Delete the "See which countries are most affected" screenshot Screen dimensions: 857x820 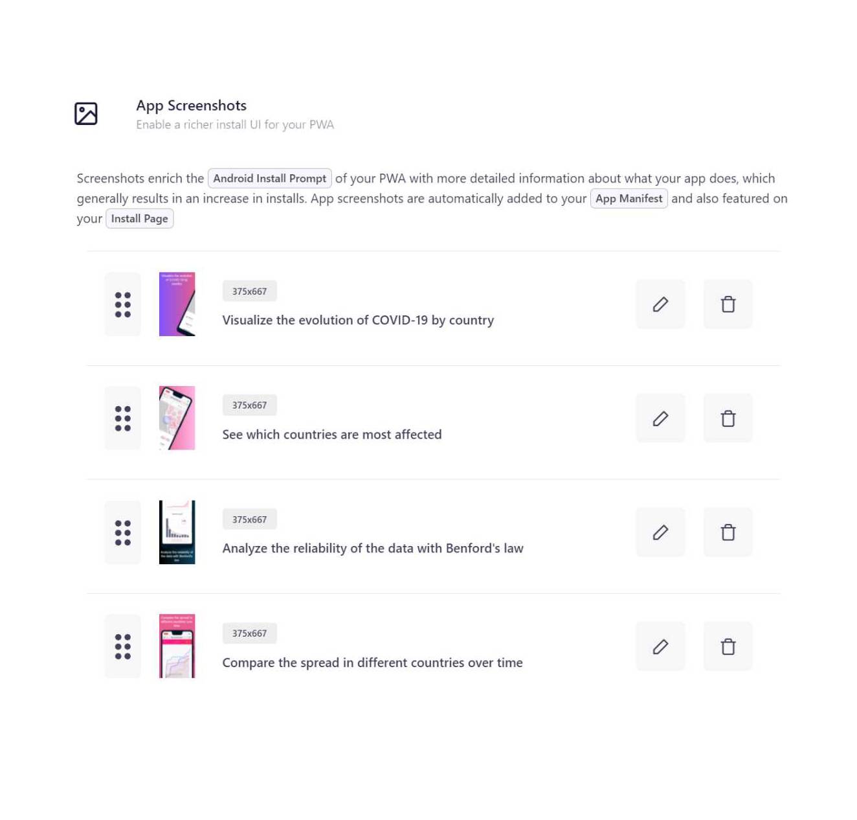[728, 418]
